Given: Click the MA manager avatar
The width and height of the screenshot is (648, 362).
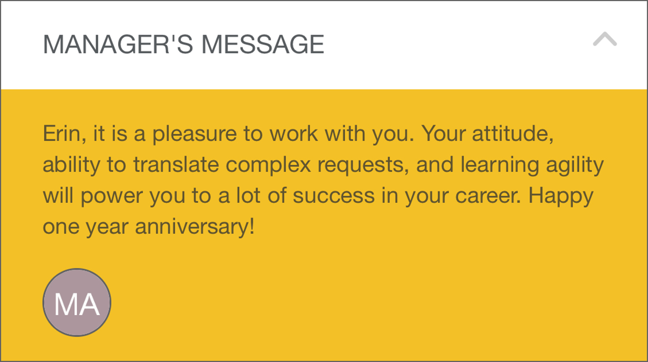Looking at the screenshot, I should [x=77, y=303].
